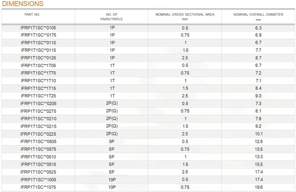This screenshot has width=296, height=192.
Task: Click the 12.5 diameter value
Action: coord(259,142)
